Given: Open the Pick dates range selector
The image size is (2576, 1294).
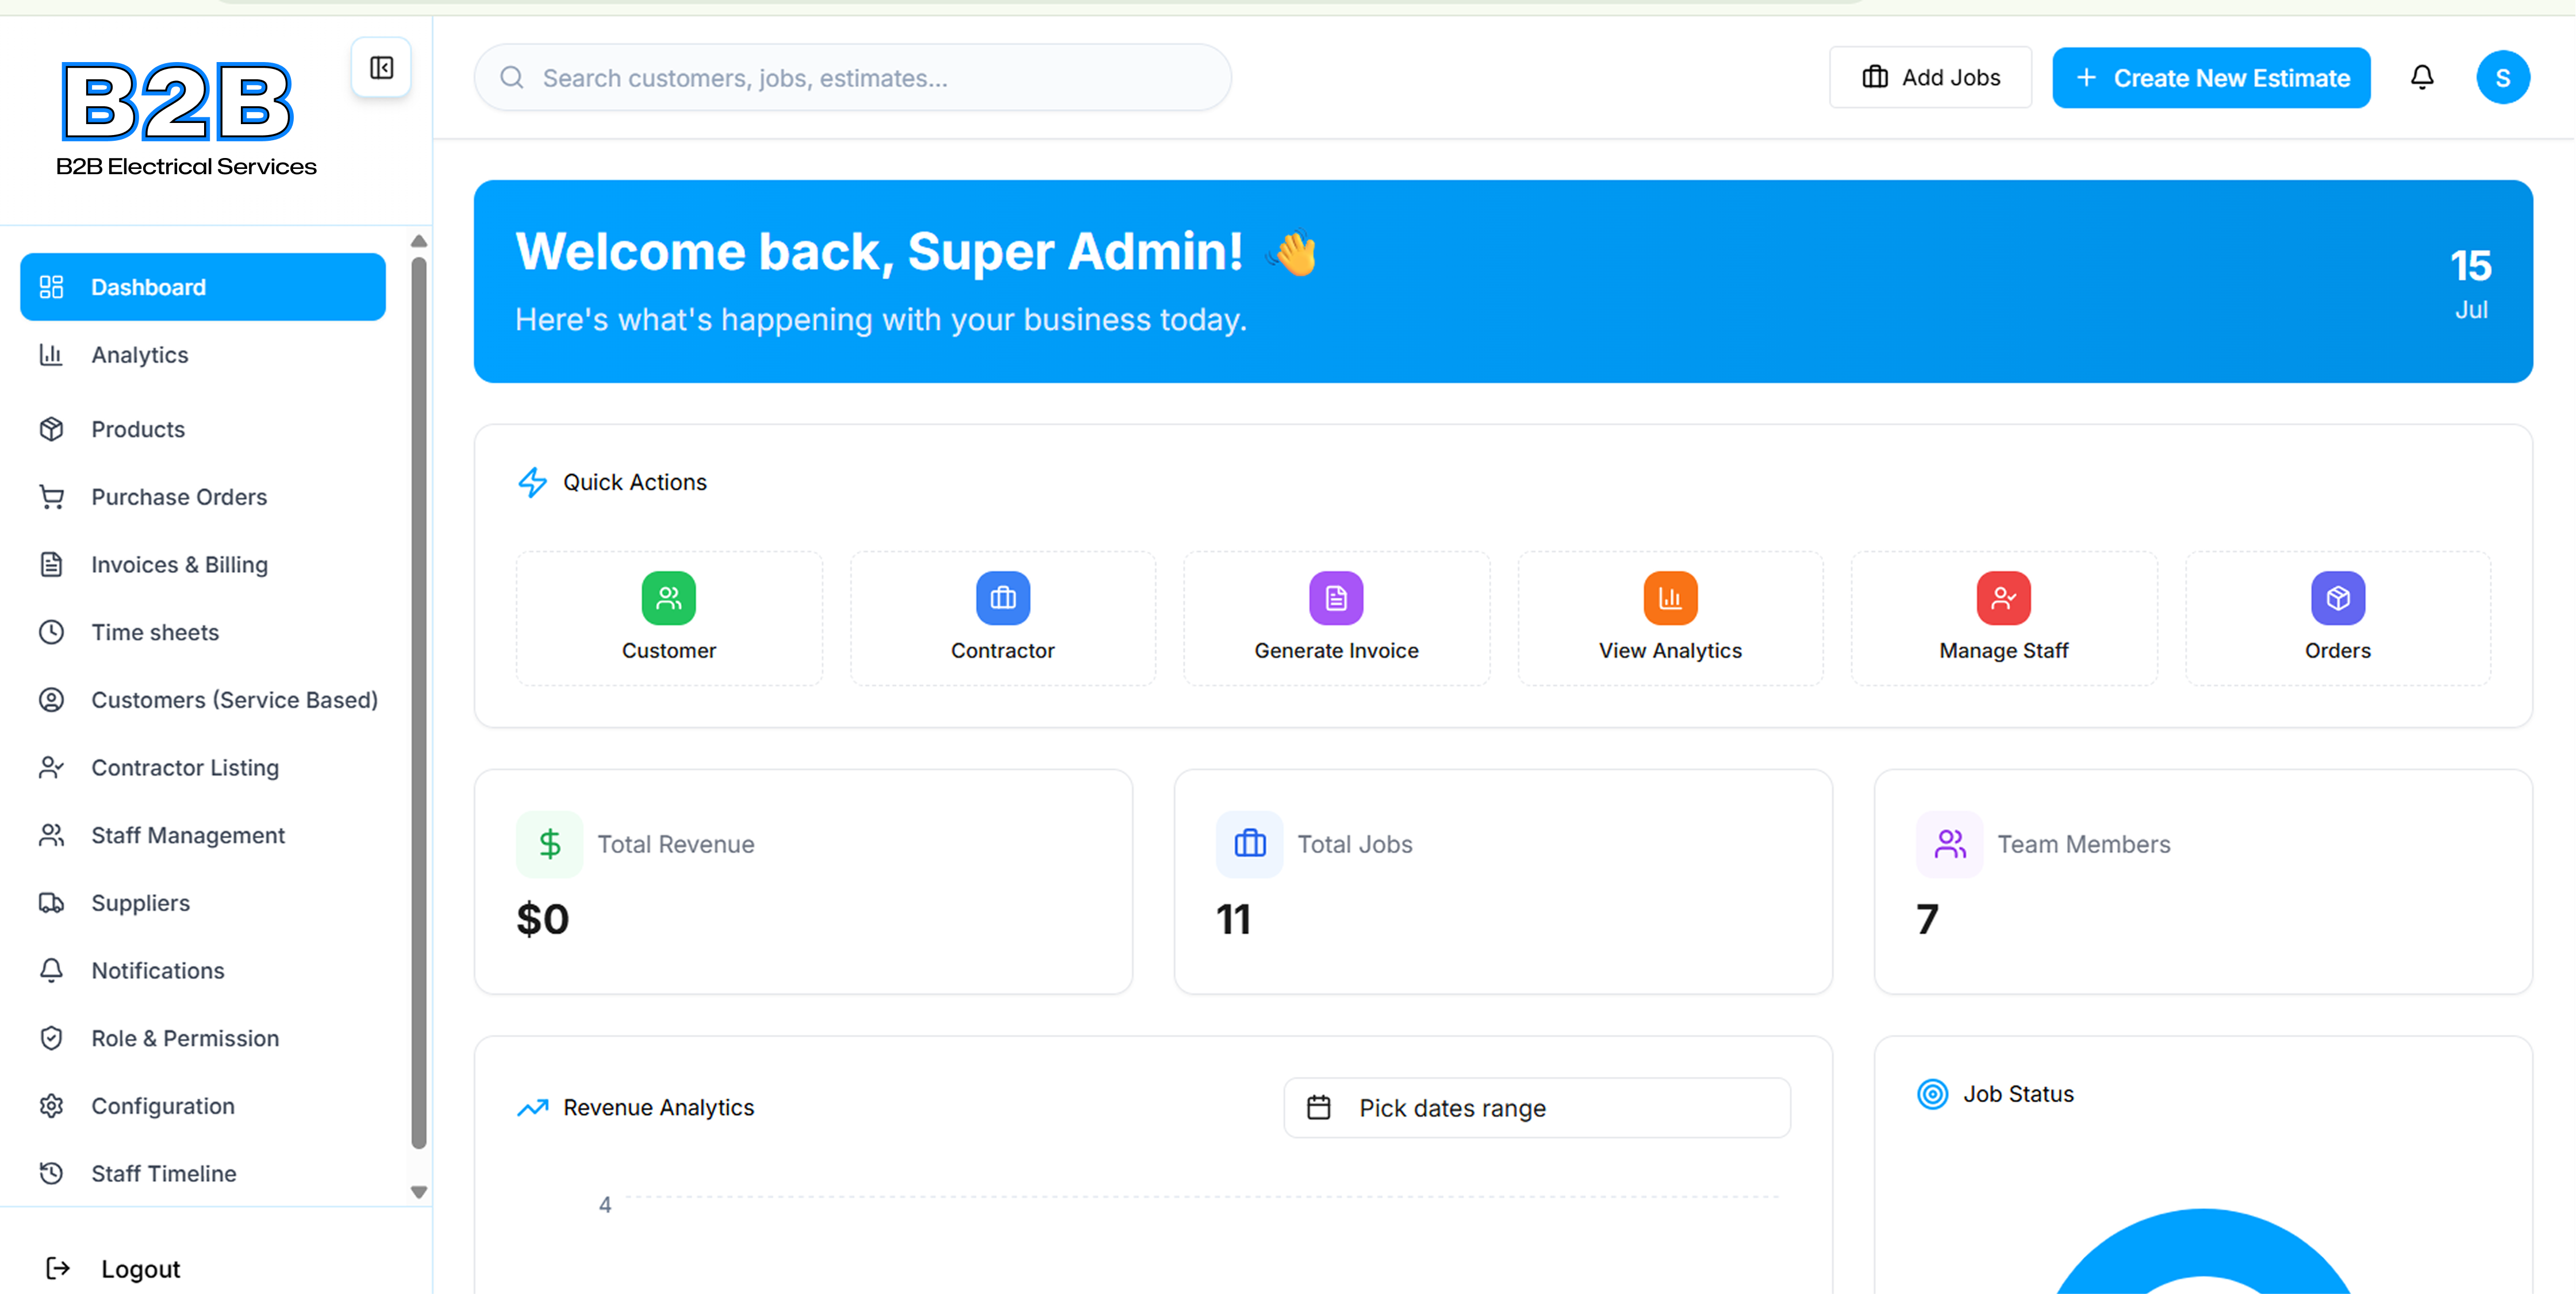Looking at the screenshot, I should 1537,1107.
